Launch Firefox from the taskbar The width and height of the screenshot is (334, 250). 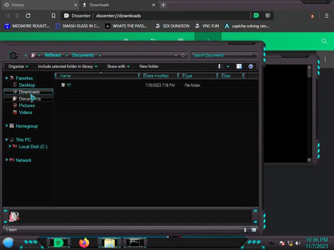pos(84,243)
